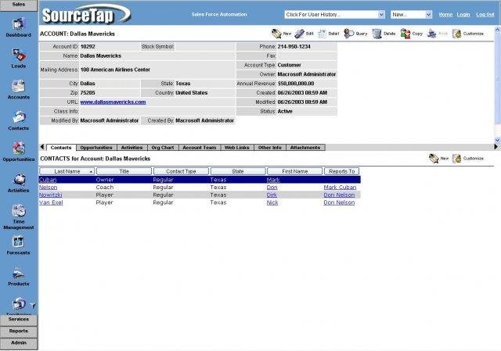The height and width of the screenshot is (351, 501).
Task: Click the Print toolbar icon
Action: 432,33
